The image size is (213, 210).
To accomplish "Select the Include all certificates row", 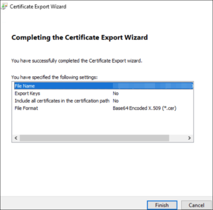I will (62, 101).
